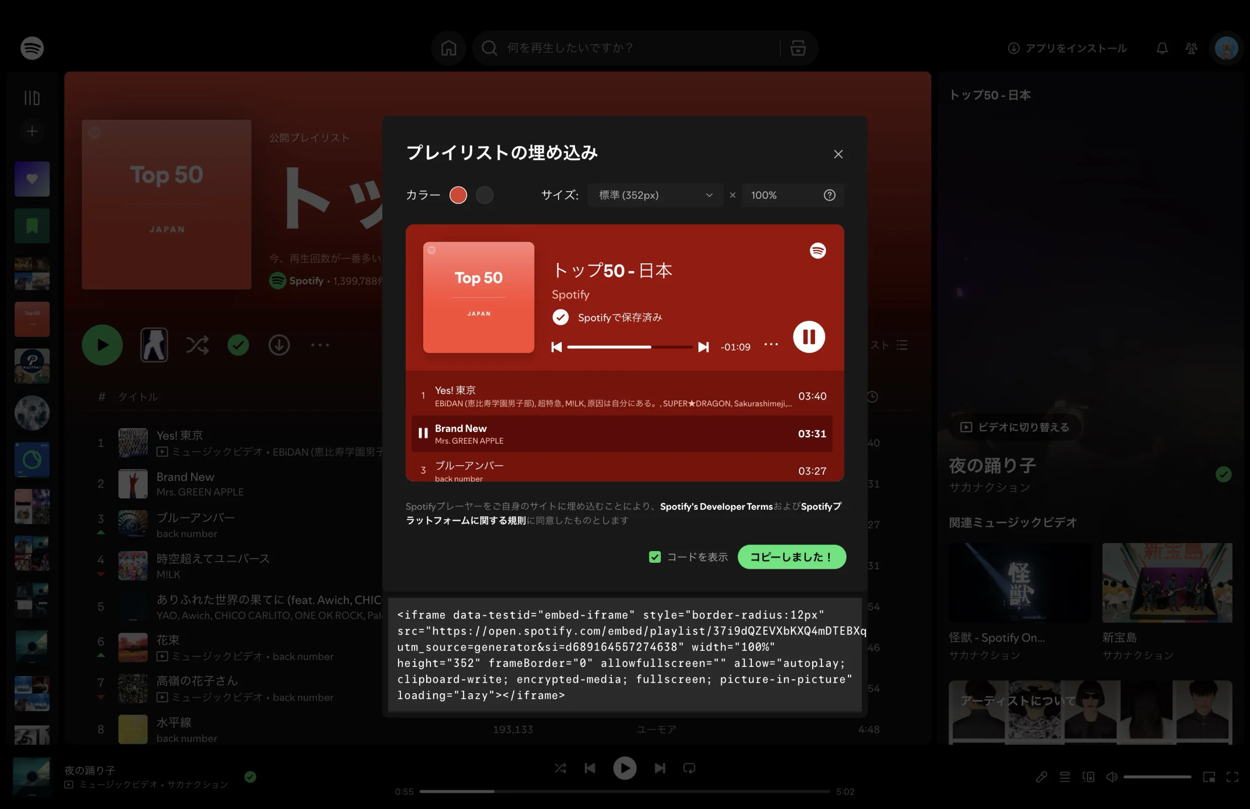Open connect to a device icon

click(x=1088, y=777)
